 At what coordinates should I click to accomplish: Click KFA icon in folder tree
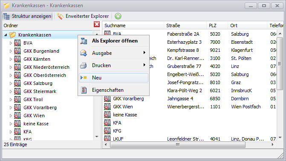click(x=17, y=132)
